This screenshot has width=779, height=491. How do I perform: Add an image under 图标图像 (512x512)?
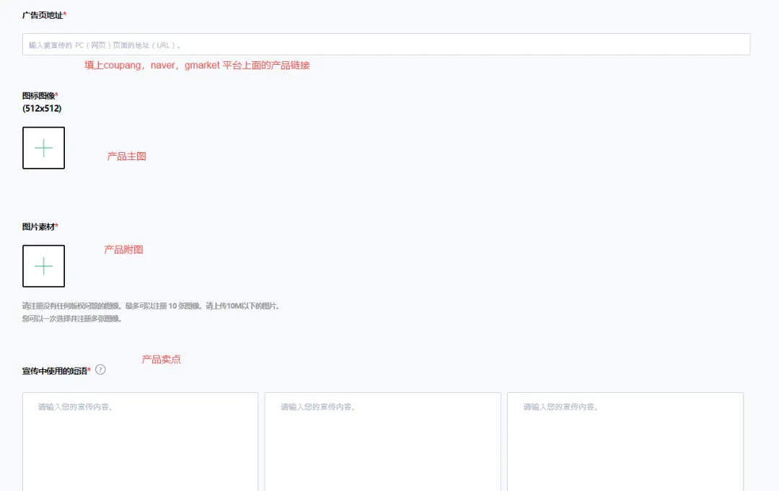point(44,148)
